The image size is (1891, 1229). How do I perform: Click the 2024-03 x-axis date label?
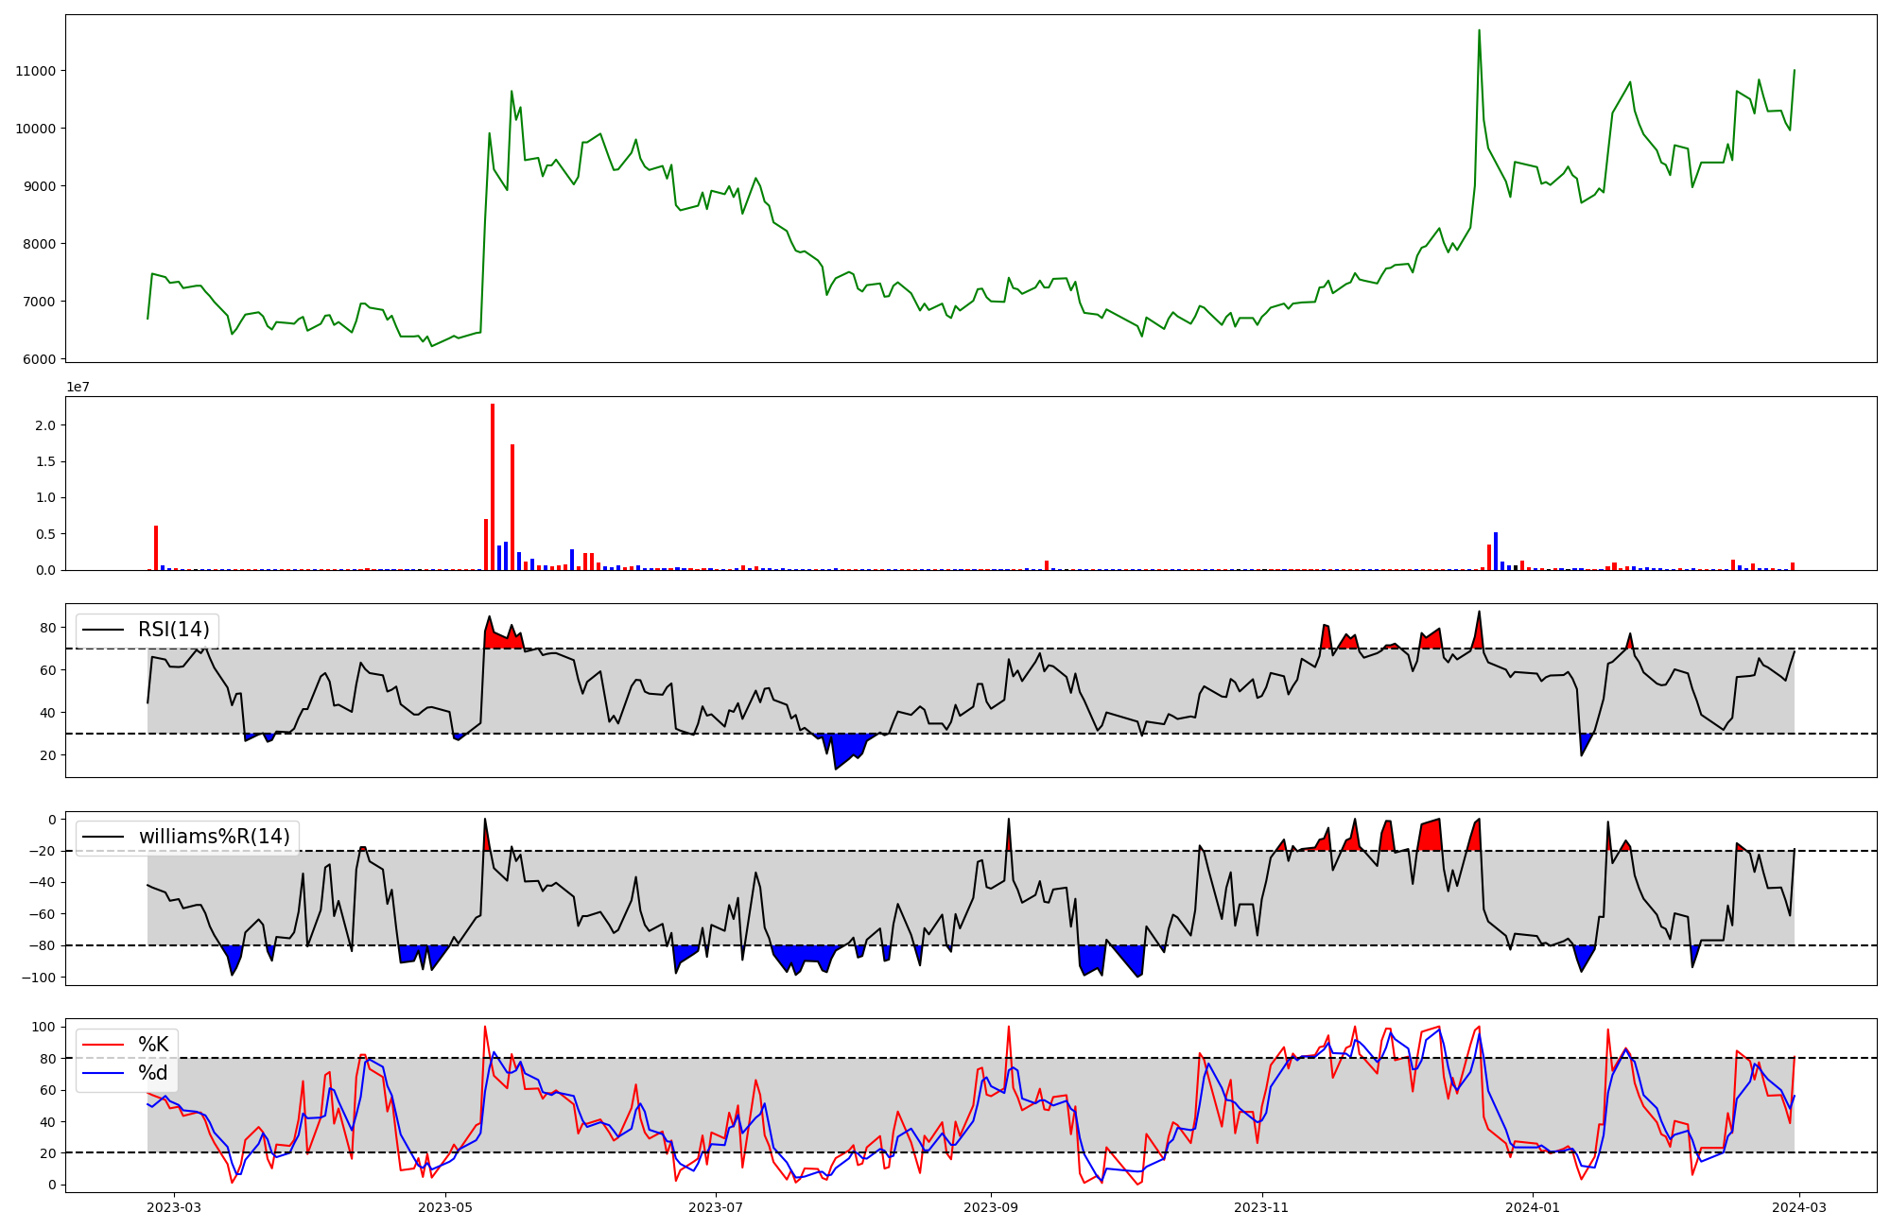pos(1798,1207)
